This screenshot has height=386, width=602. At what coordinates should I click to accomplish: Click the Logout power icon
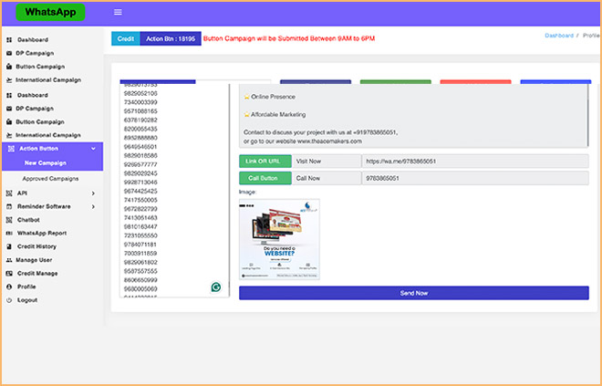[x=10, y=300]
